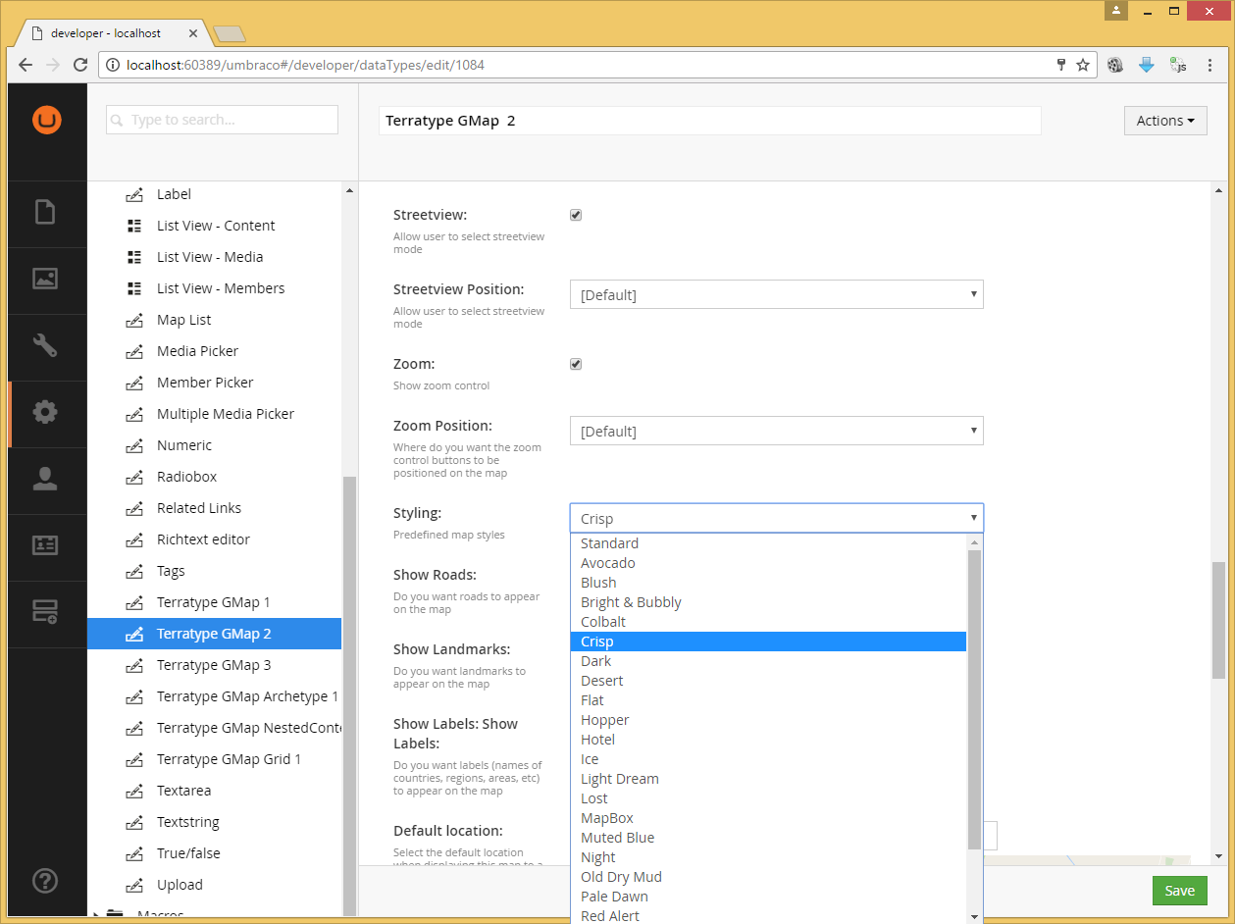The width and height of the screenshot is (1235, 924).
Task: Pick the Colbalt style option
Action: point(768,622)
